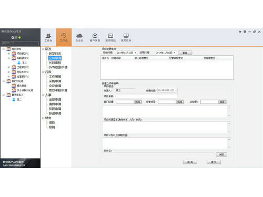This screenshot has width=263, height=197.
Task: Open the start date dropdown
Action: [x=135, y=53]
